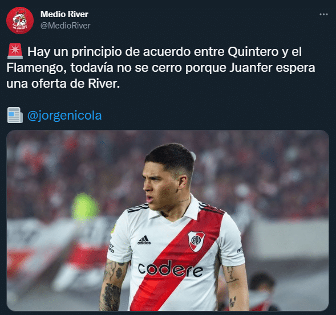Open the three-dot more options menu
This screenshot has height=315, width=336.
pyautogui.click(x=323, y=14)
